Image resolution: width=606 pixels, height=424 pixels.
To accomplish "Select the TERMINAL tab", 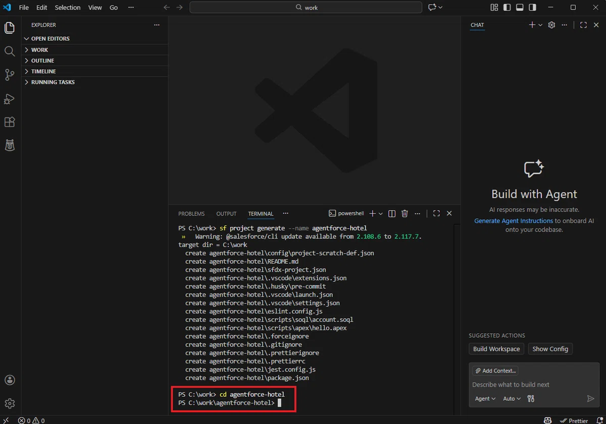I will point(261,214).
